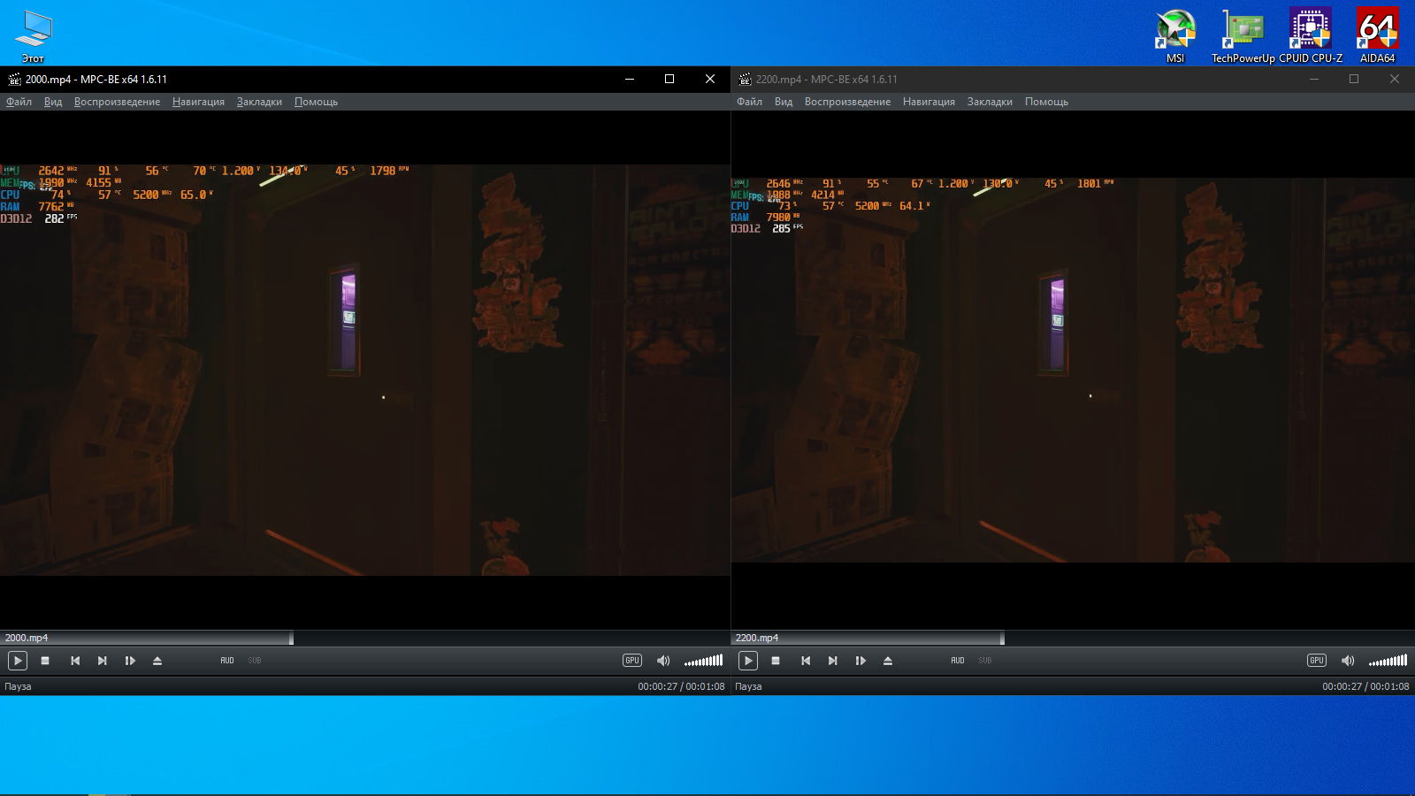1415x796 pixels.
Task: Open the Навигация menu in 2000.mp4 window
Action: pyautogui.click(x=198, y=102)
